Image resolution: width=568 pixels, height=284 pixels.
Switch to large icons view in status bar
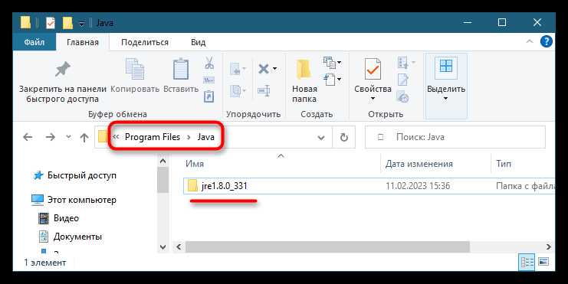544,262
